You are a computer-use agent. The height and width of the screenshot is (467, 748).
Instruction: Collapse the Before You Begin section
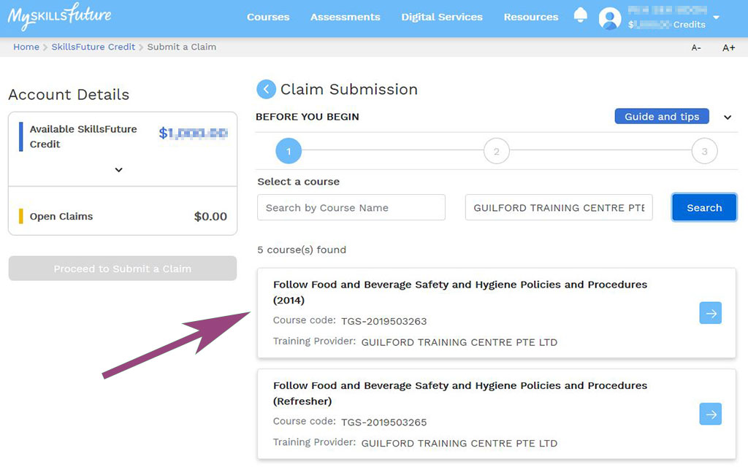[x=728, y=117]
